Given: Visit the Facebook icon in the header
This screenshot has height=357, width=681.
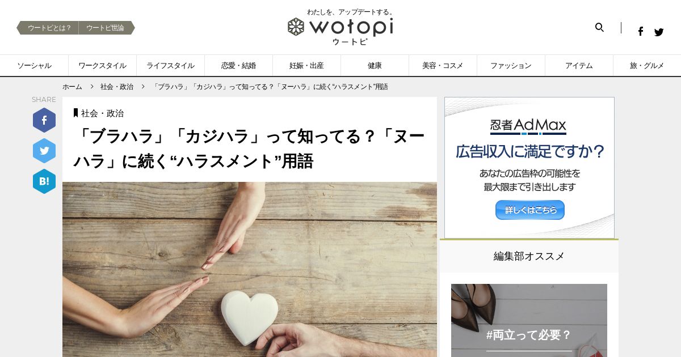Looking at the screenshot, I should click(x=640, y=32).
